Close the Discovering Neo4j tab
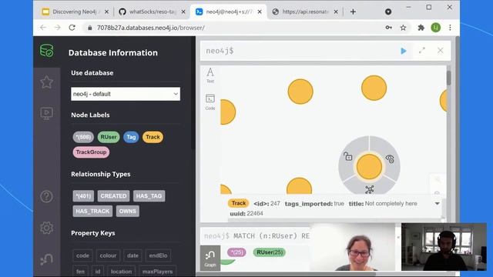This screenshot has width=493, height=277. point(106,12)
